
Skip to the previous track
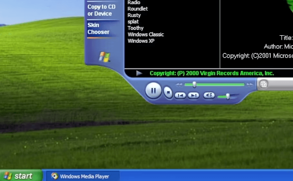coord(180,96)
